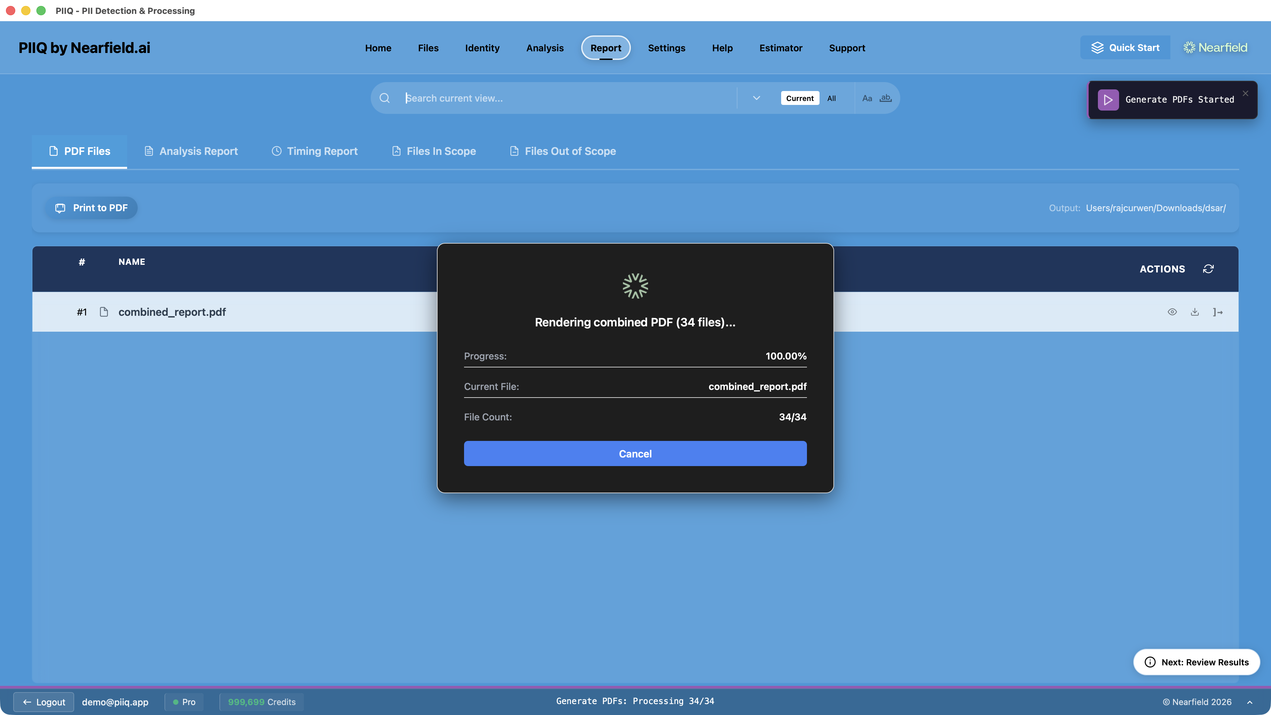Click the Print to PDF button
Screen dimensions: 1271x715
tap(91, 208)
